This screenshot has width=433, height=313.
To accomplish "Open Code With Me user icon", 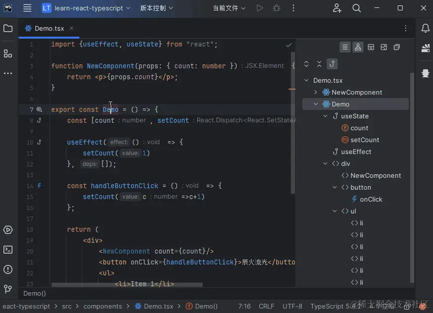I will point(337,8).
